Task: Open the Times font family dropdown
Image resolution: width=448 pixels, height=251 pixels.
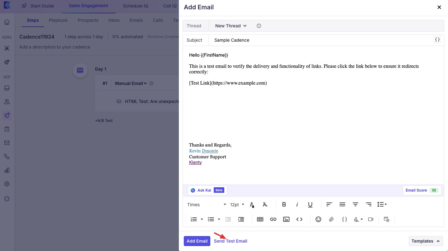Action: point(207,205)
